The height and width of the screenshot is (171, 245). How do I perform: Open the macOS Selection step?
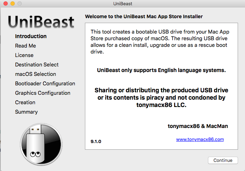click(x=35, y=74)
